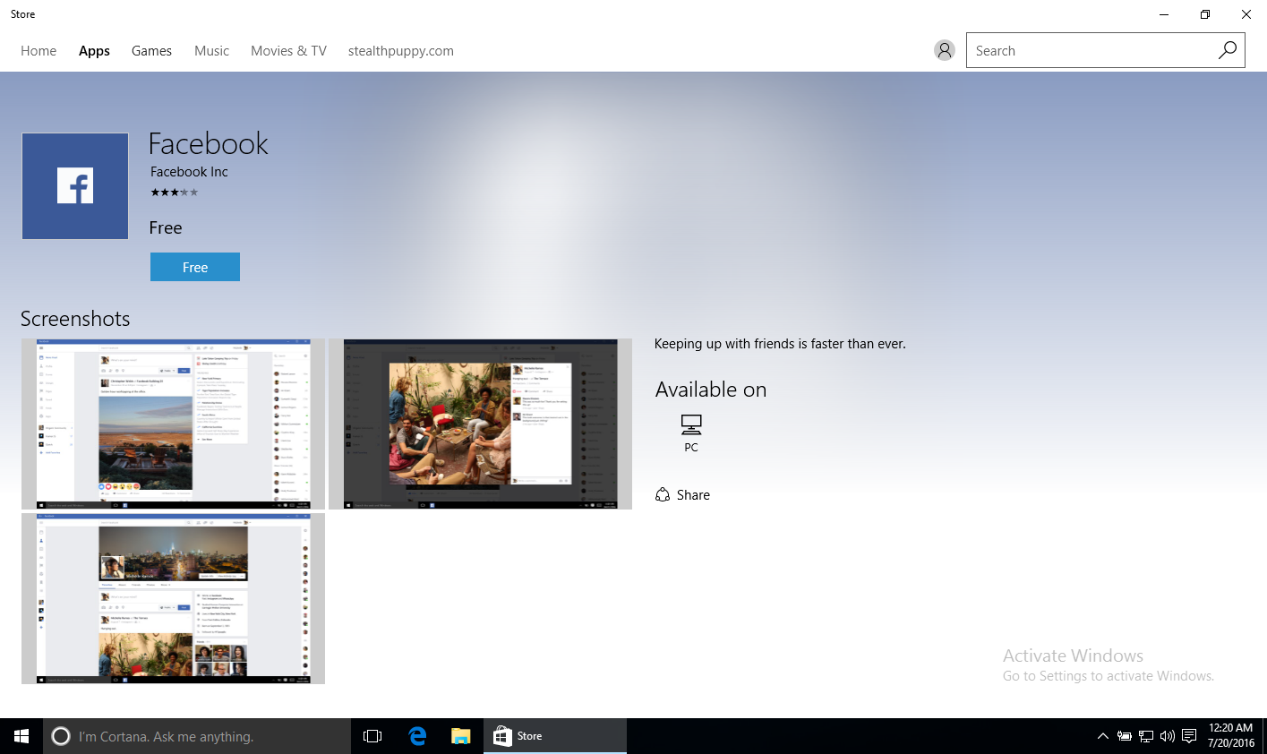
Task: Click the three-star rating
Action: [x=174, y=193]
